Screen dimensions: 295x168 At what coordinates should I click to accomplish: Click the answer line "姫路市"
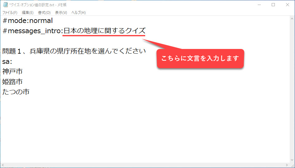pyautogui.click(x=12, y=82)
